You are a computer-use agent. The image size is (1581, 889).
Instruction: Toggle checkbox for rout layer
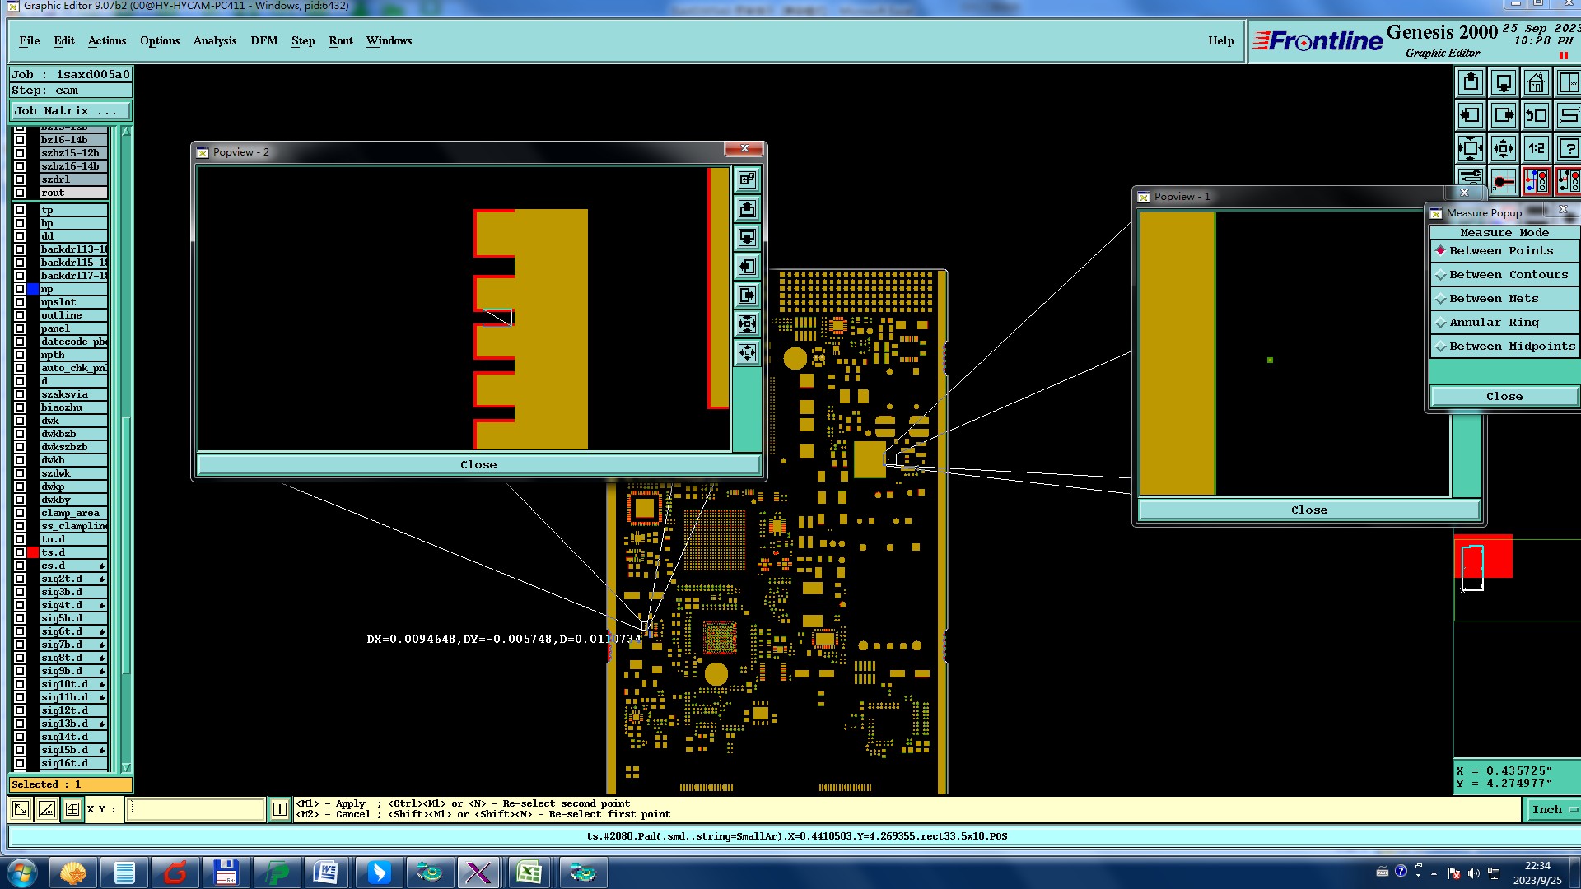pos(20,193)
